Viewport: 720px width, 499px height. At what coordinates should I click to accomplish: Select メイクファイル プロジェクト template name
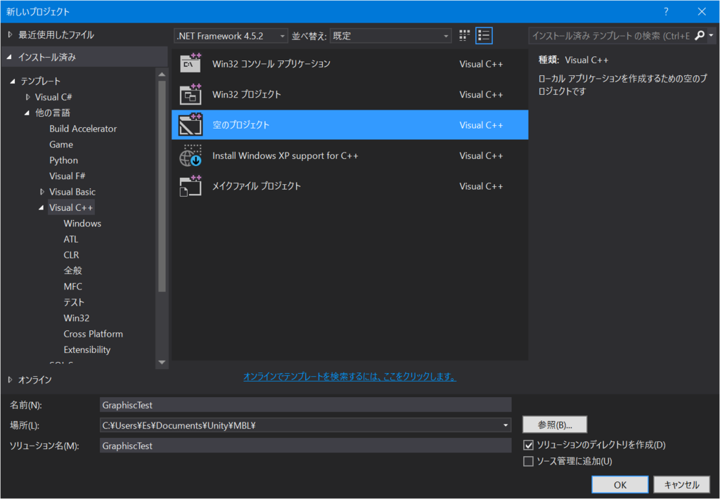256,186
